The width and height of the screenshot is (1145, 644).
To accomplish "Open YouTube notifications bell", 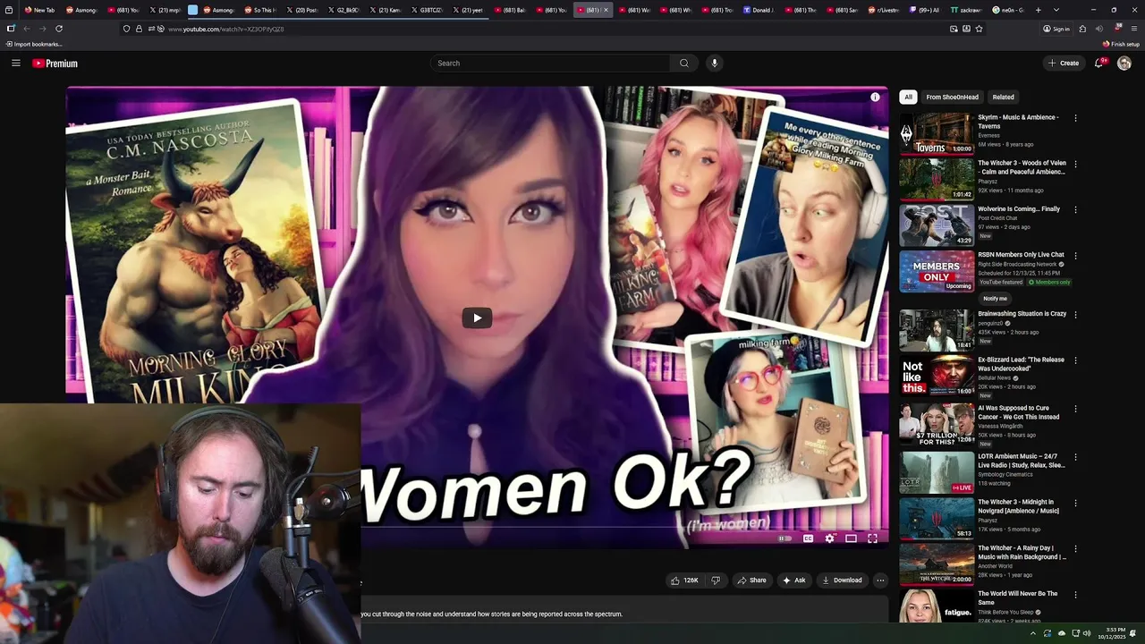I will click(1099, 63).
